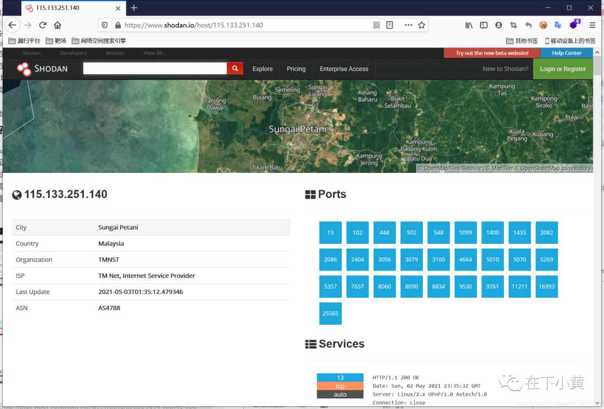Open the 漏扫平台 bookmark folder
The image size is (604, 409).
coord(24,41)
